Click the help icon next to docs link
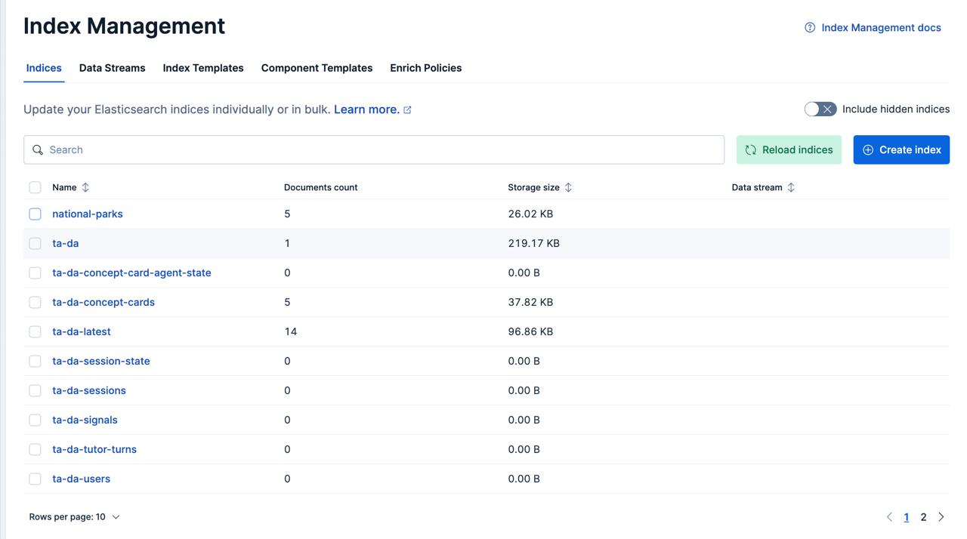 click(x=810, y=28)
